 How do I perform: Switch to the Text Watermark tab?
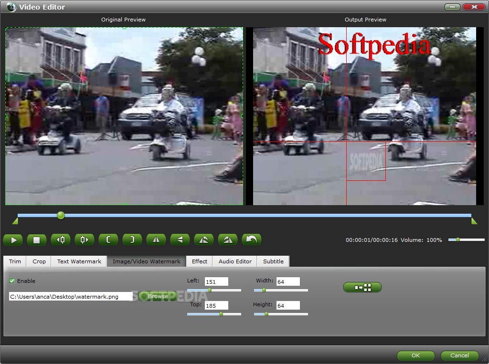(79, 261)
